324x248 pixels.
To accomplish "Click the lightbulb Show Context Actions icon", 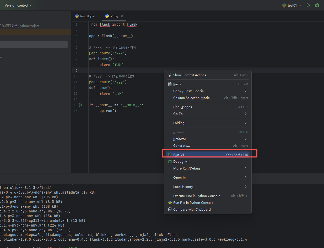I will click(170, 75).
